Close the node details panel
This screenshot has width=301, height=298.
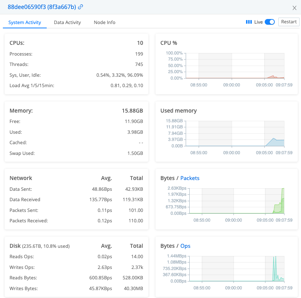[295, 8]
